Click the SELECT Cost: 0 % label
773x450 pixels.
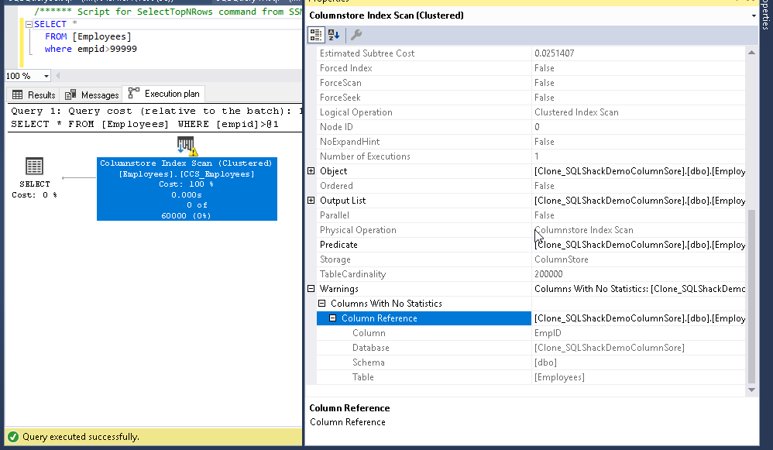pyautogui.click(x=35, y=189)
